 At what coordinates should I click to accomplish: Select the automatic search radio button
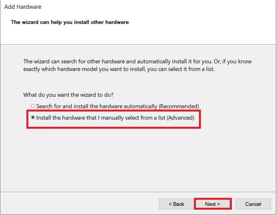33,106
